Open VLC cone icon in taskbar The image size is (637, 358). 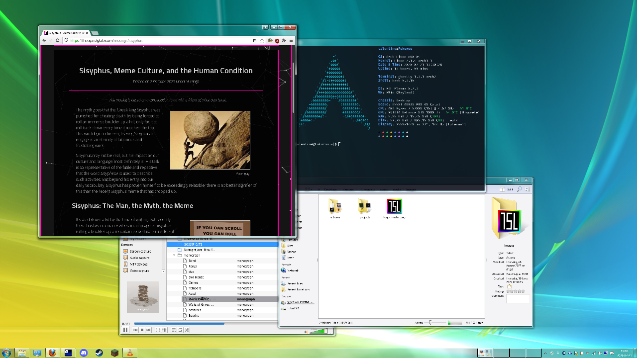click(x=129, y=353)
